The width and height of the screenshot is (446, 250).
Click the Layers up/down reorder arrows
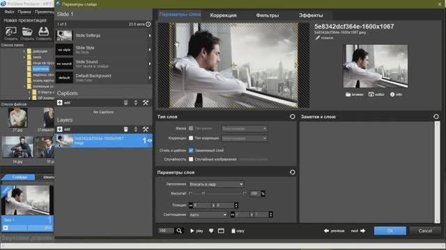pos(136,129)
